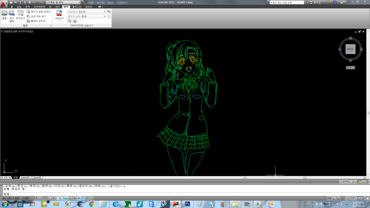
Task: Click the export window selection icon
Action: click(x=109, y=12)
